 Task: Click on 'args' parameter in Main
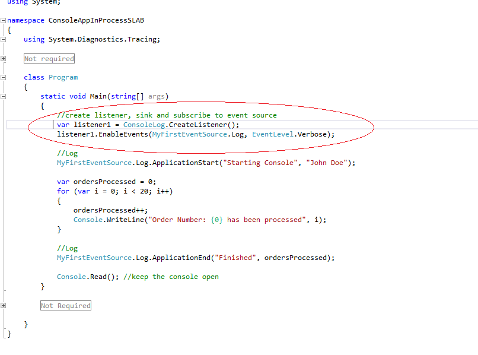[157, 96]
